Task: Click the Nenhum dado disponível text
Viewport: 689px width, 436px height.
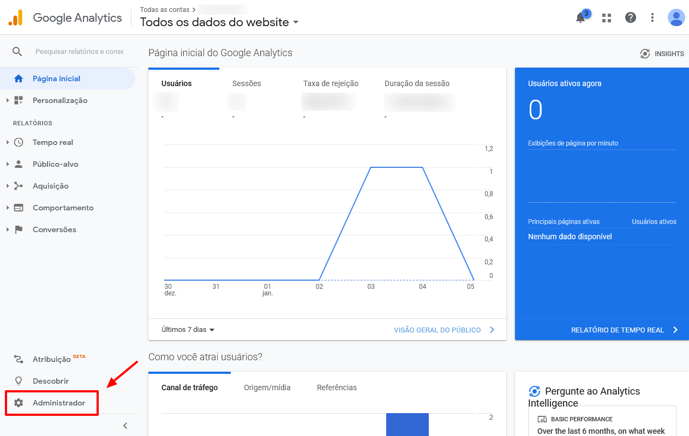Action: point(570,237)
